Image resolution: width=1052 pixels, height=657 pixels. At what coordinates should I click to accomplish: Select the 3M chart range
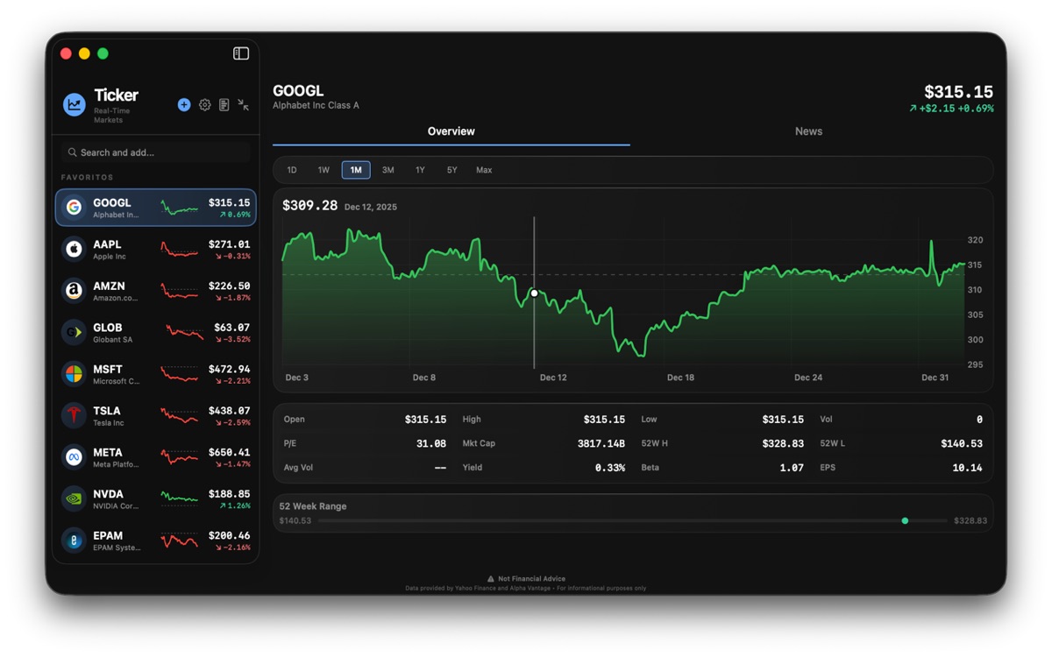387,170
